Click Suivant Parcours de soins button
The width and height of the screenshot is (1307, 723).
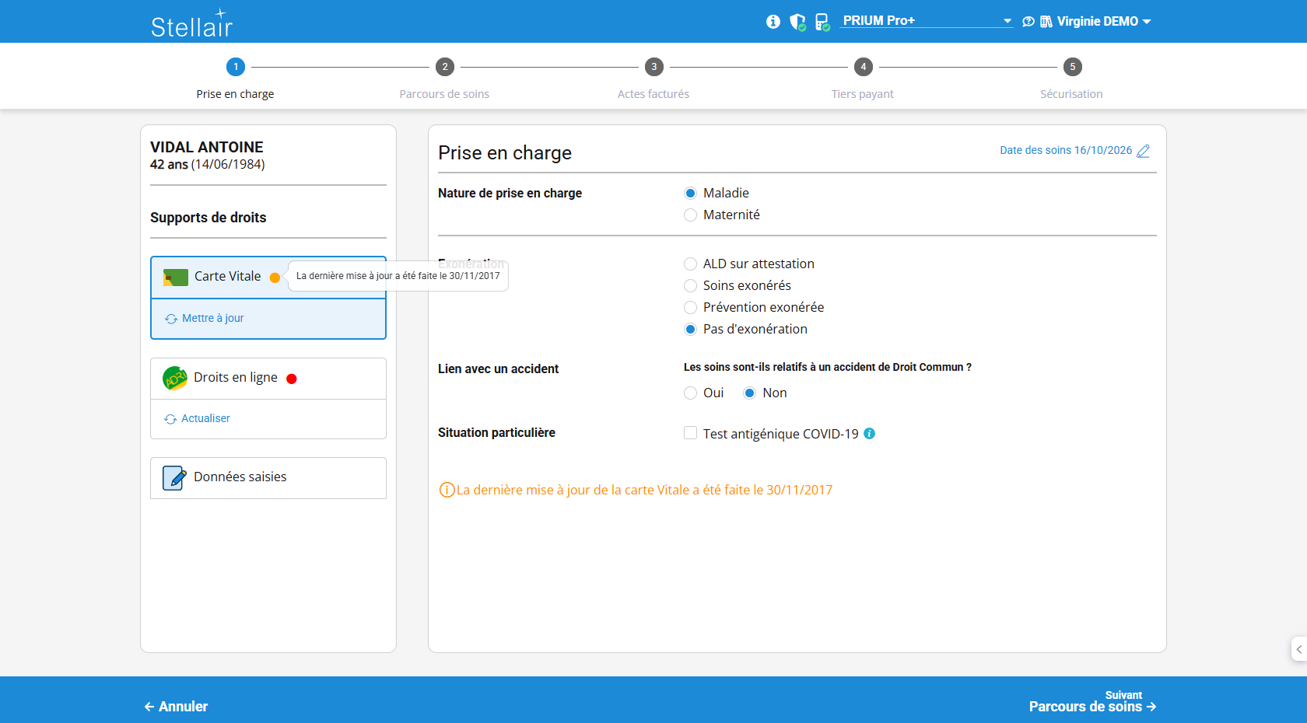click(x=1092, y=701)
